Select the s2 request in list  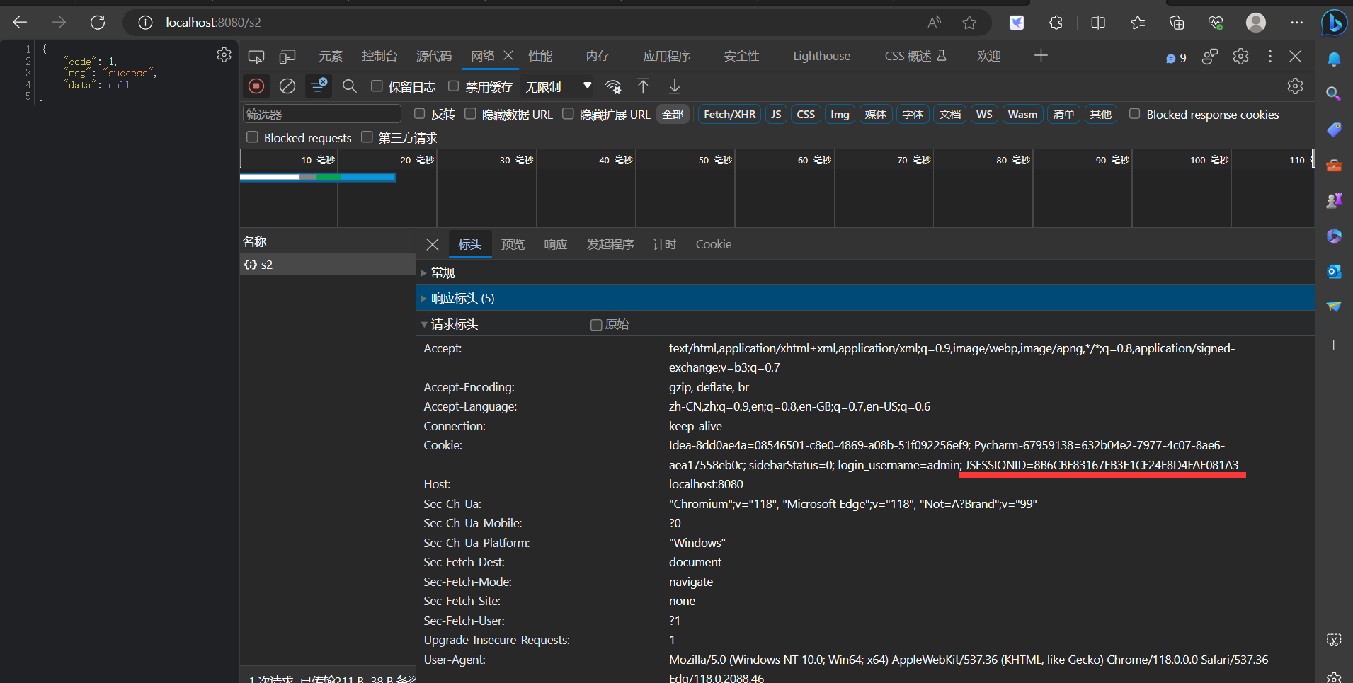pyautogui.click(x=267, y=265)
